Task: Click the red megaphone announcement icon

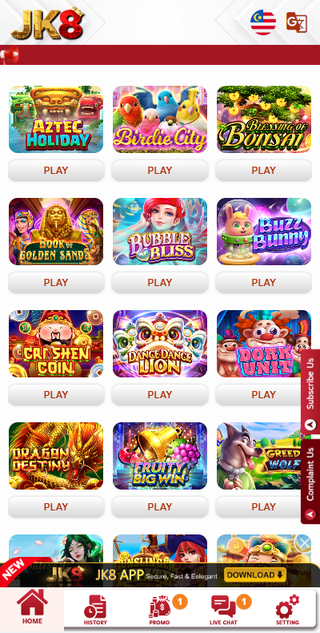Action: coord(10,55)
